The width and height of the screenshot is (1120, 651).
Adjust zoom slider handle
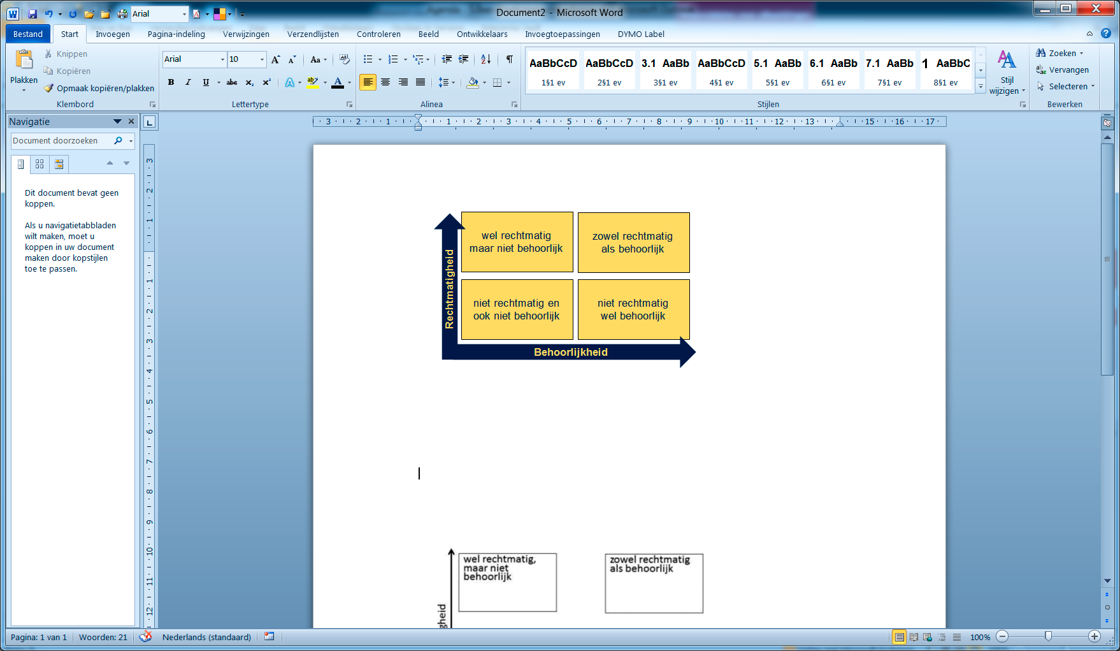point(1048,636)
